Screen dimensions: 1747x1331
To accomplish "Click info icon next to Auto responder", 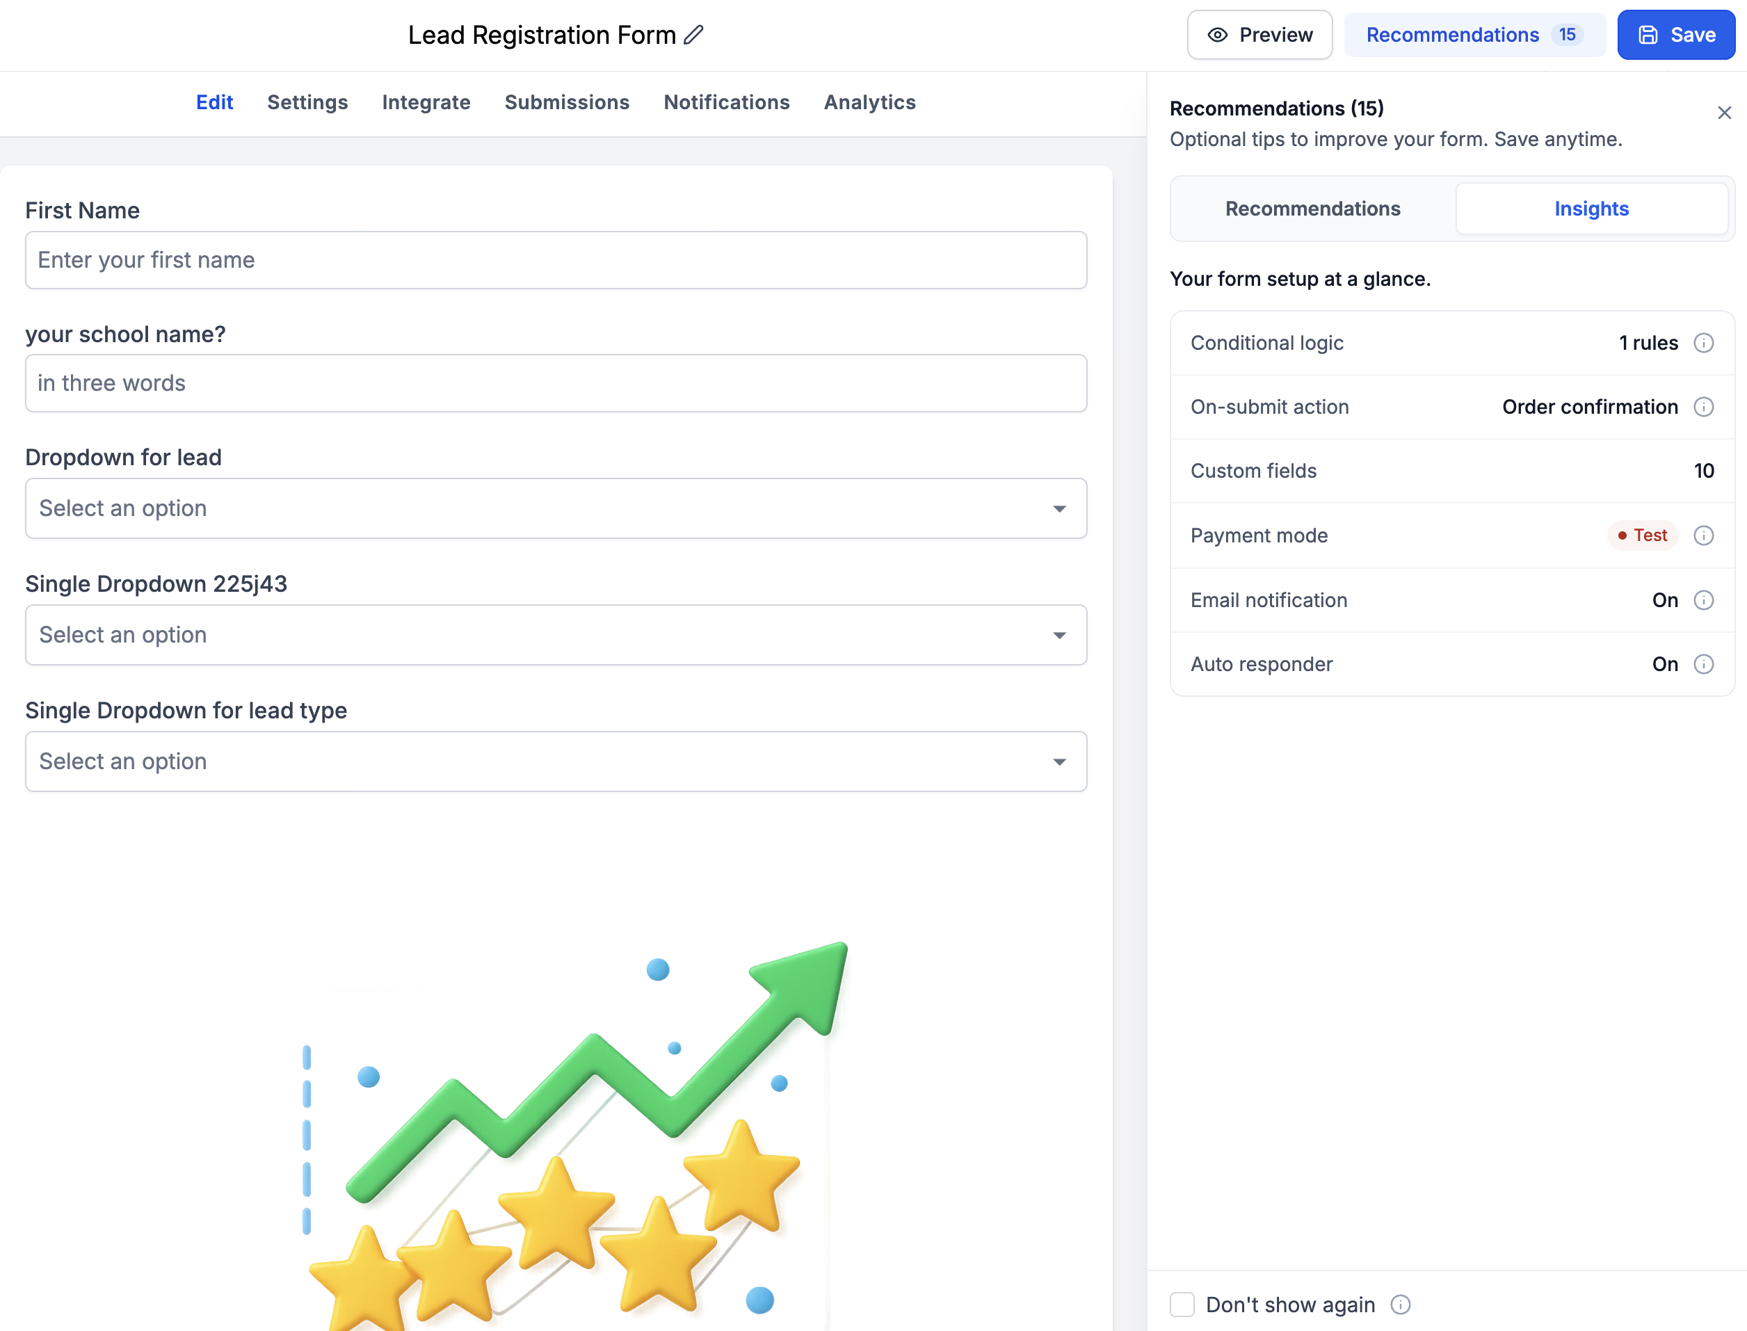I will [1703, 665].
